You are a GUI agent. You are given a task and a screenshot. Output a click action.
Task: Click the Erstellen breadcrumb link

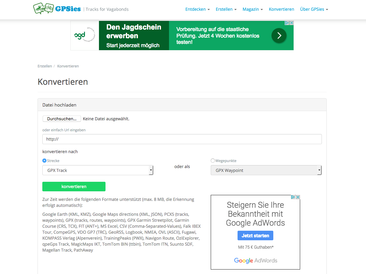click(45, 66)
